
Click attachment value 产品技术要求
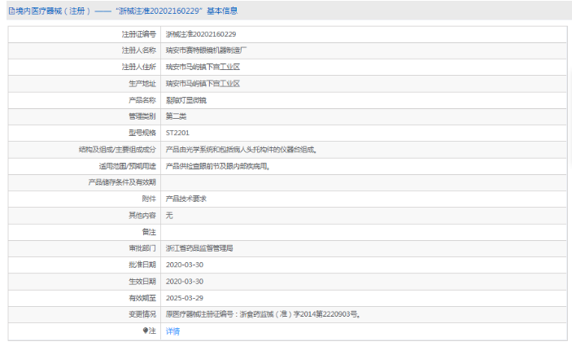coord(186,199)
